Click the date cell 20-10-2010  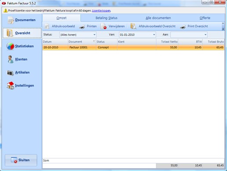click(x=55, y=47)
